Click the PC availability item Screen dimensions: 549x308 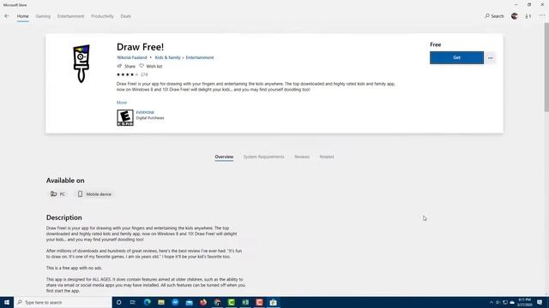click(57, 194)
